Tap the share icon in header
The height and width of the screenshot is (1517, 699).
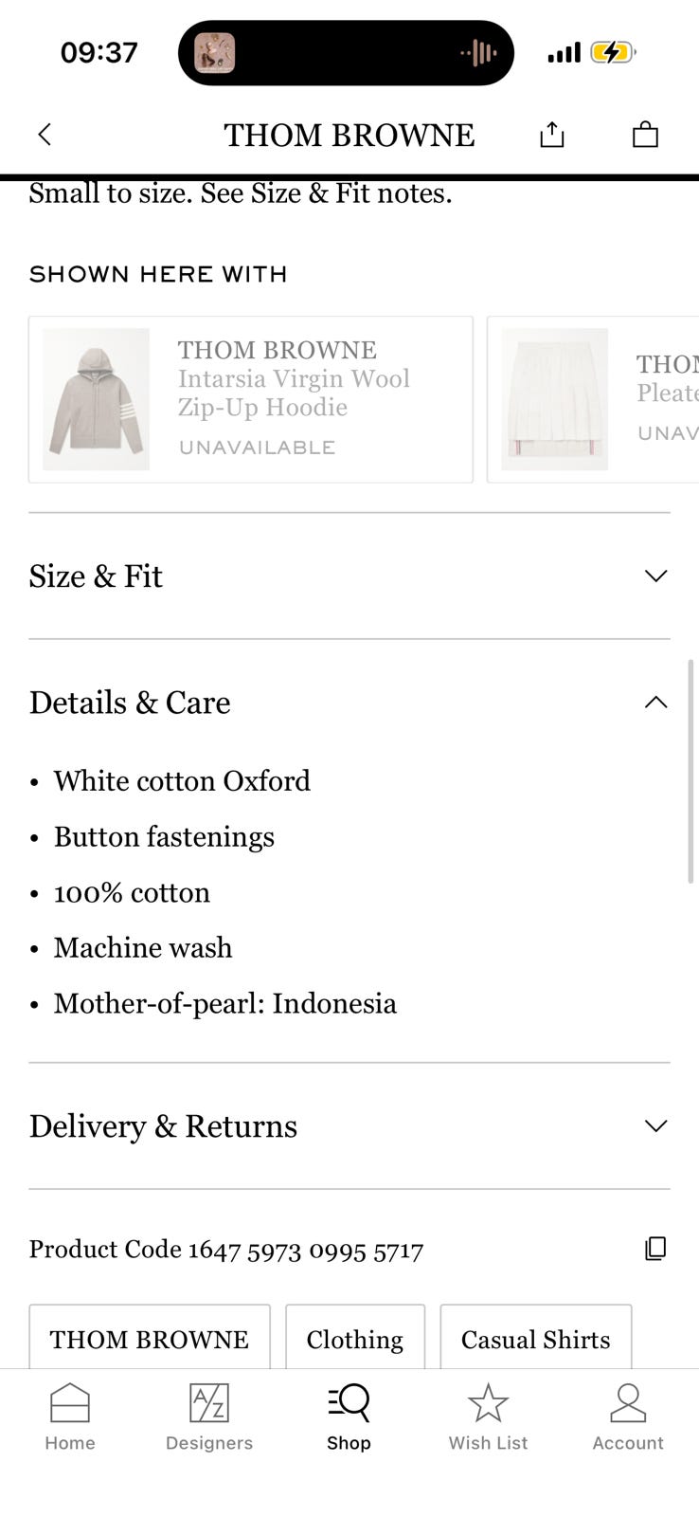[551, 135]
